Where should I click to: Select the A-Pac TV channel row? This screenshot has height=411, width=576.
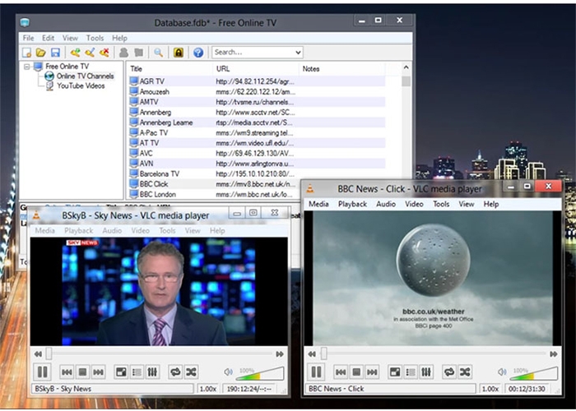[257, 133]
